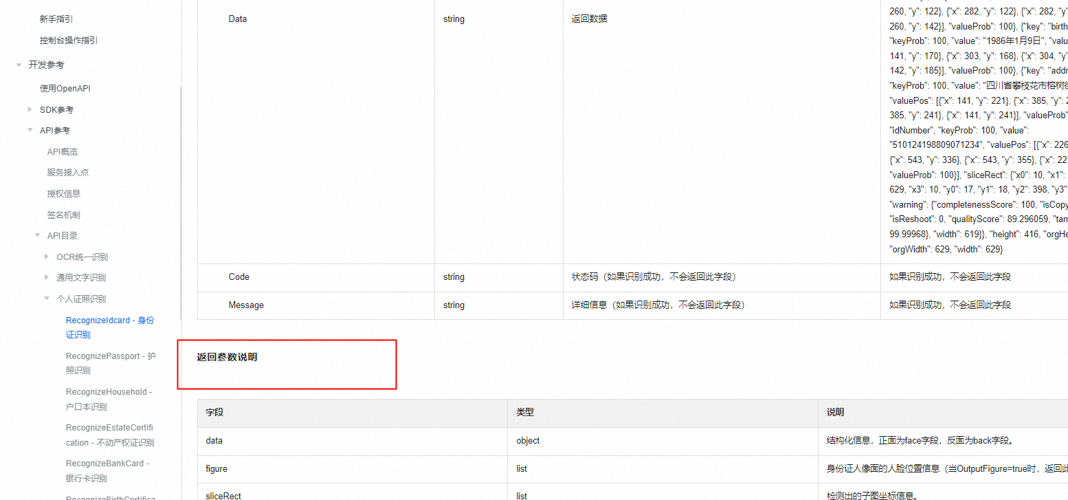Collapse the API参考 tree arrow
This screenshot has height=500, width=1068.
pyautogui.click(x=30, y=130)
